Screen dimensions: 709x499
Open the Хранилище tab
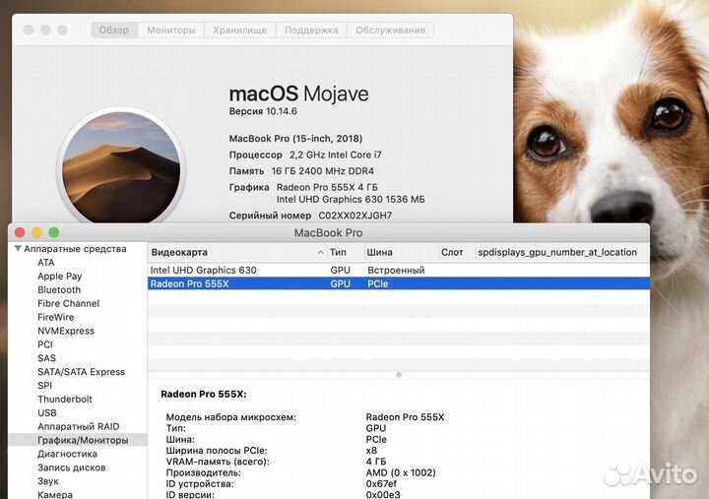click(x=240, y=31)
